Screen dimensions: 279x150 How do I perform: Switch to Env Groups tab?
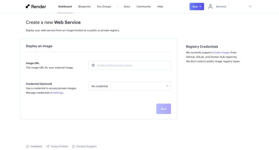point(104,7)
